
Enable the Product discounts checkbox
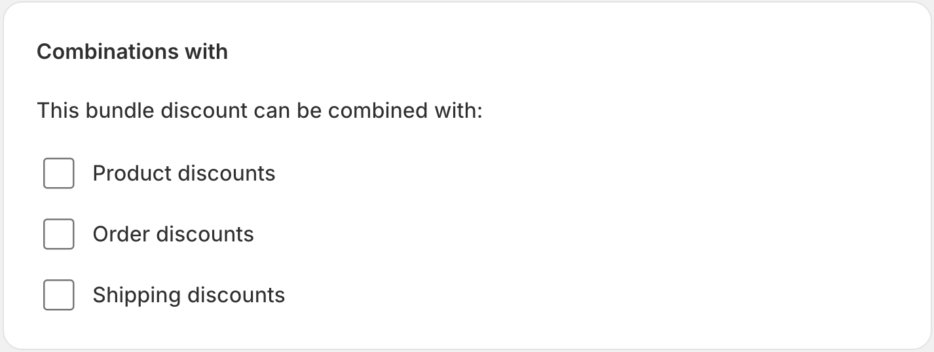[x=58, y=173]
